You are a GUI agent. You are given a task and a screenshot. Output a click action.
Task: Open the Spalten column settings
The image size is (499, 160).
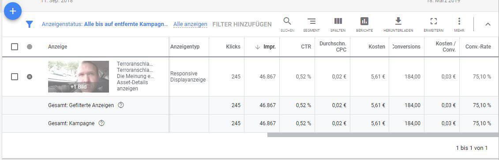tap(338, 25)
